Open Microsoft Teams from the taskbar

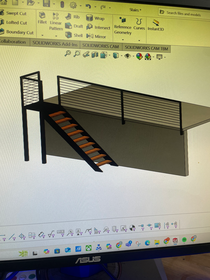129,244
